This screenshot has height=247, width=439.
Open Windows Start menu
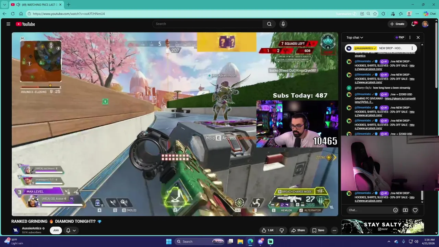pyautogui.click(x=169, y=242)
